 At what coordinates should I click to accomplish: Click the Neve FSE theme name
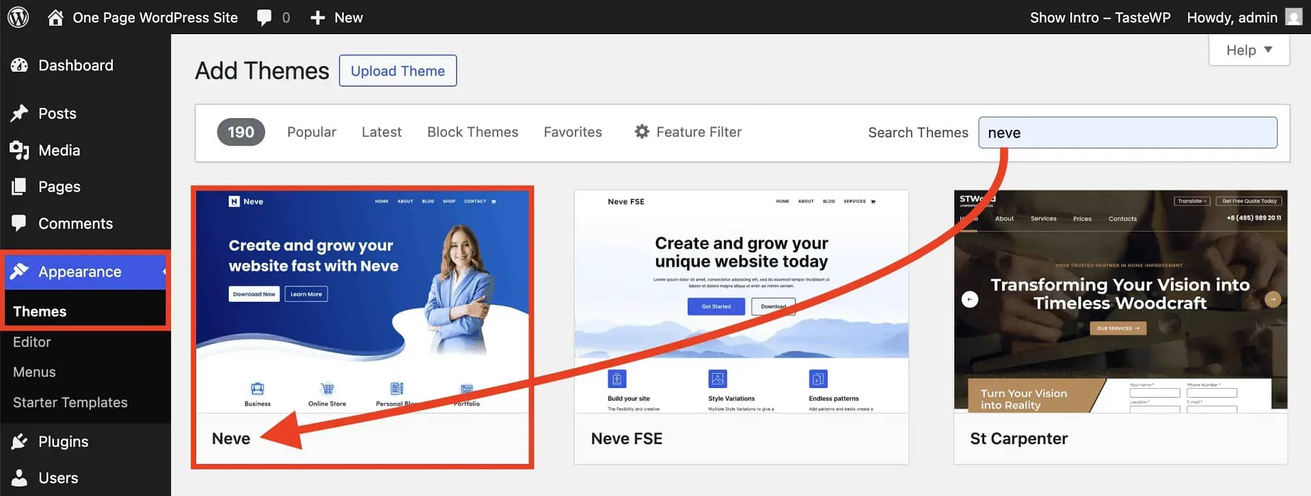pyautogui.click(x=627, y=439)
